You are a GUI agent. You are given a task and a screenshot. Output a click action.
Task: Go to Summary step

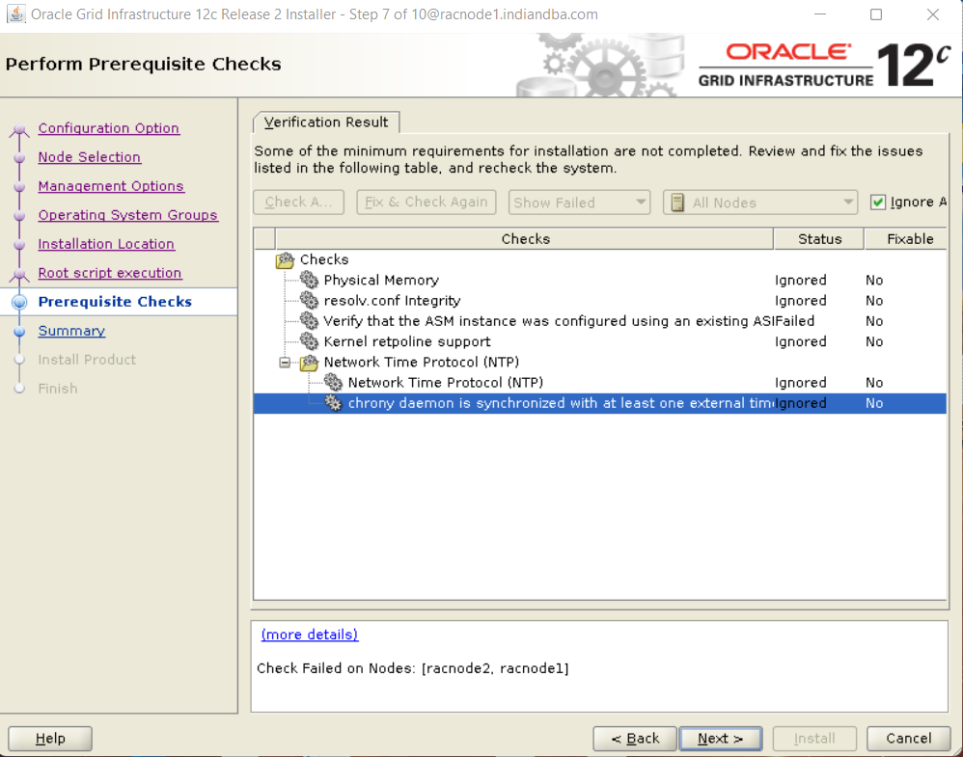71,331
